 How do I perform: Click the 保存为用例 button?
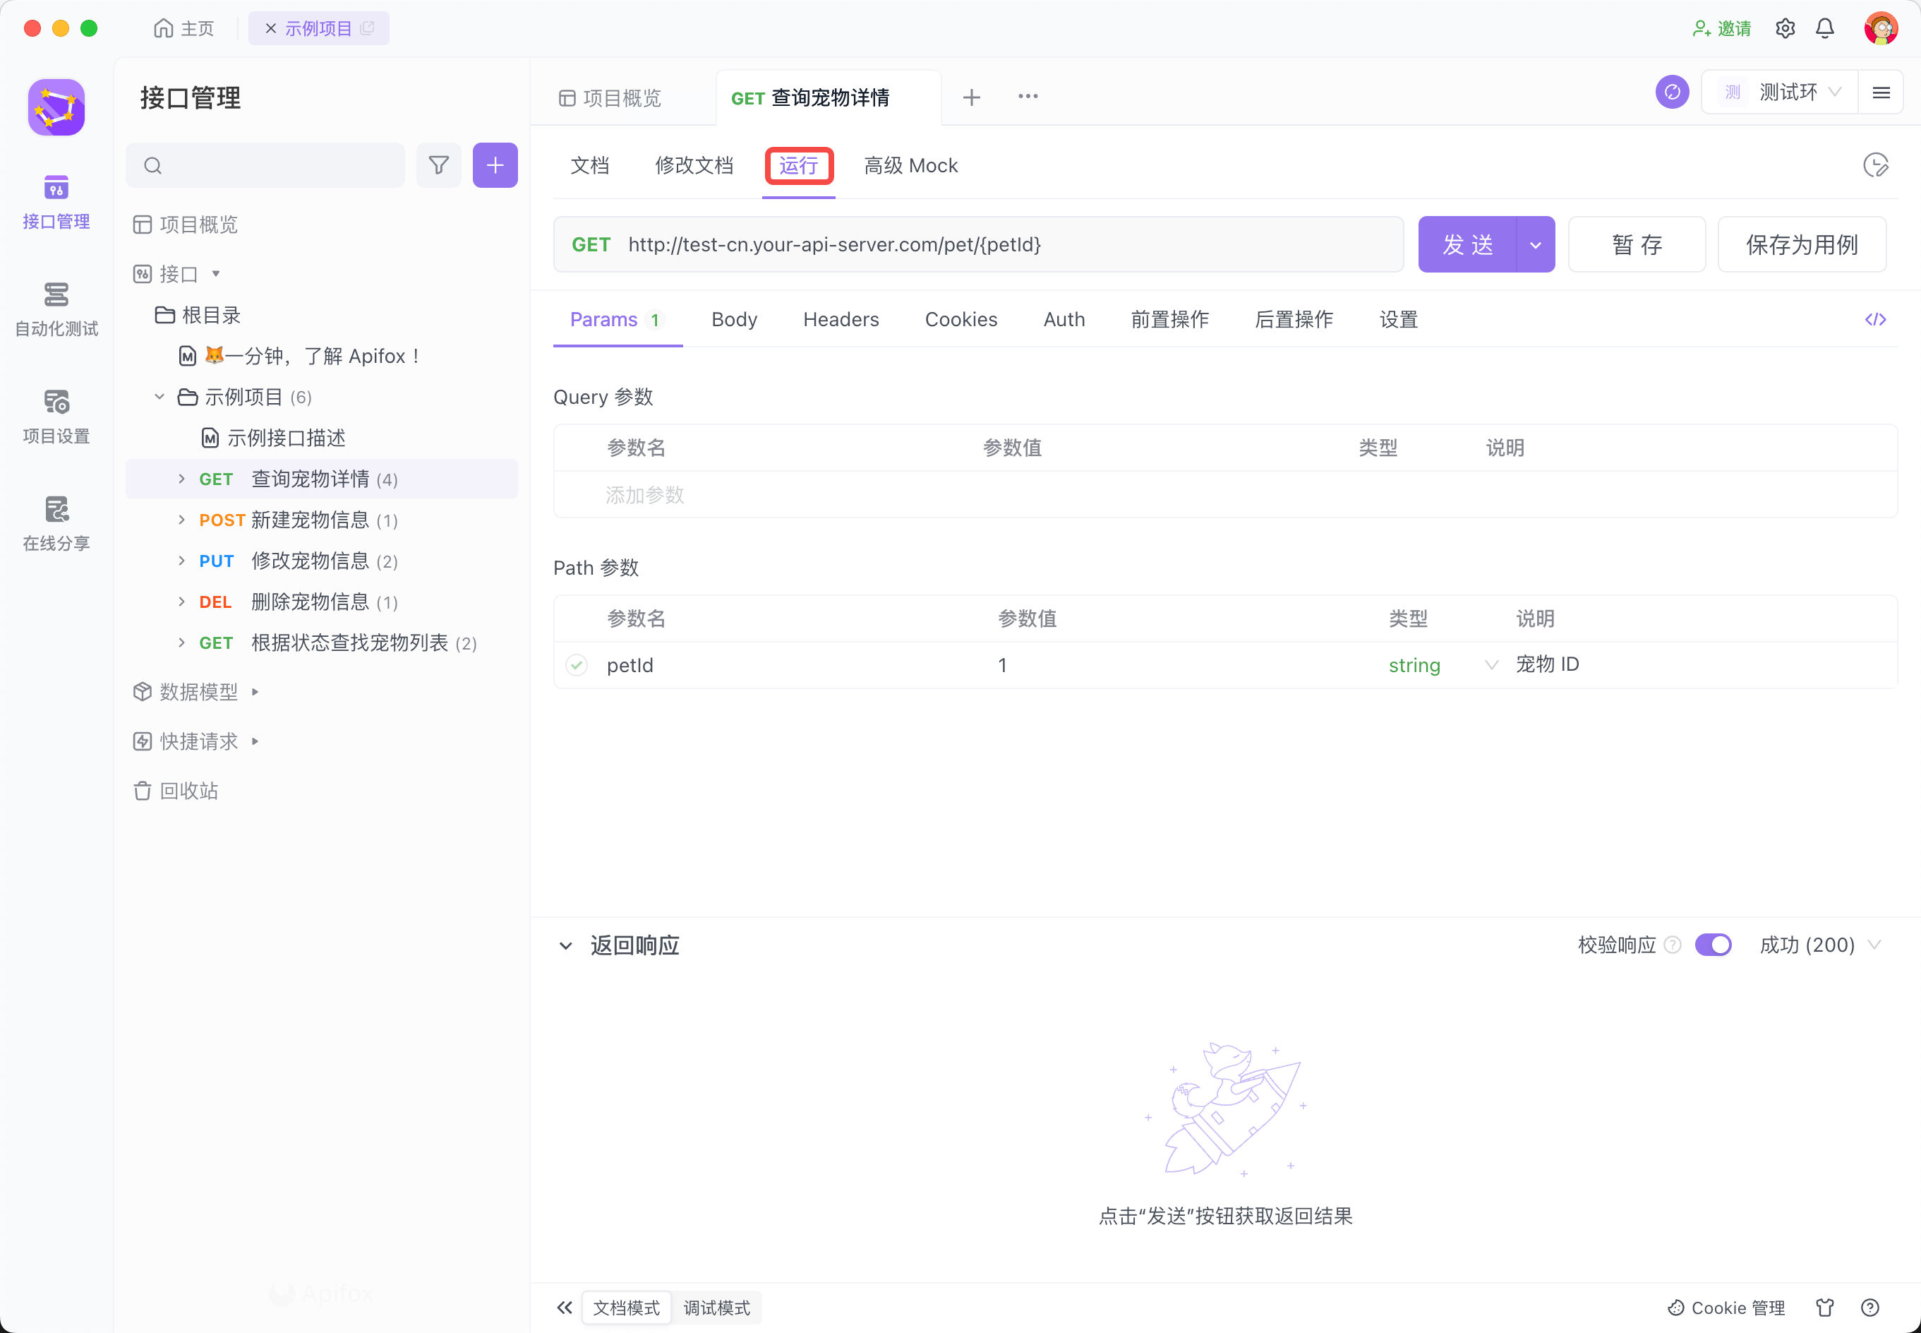[1802, 245]
